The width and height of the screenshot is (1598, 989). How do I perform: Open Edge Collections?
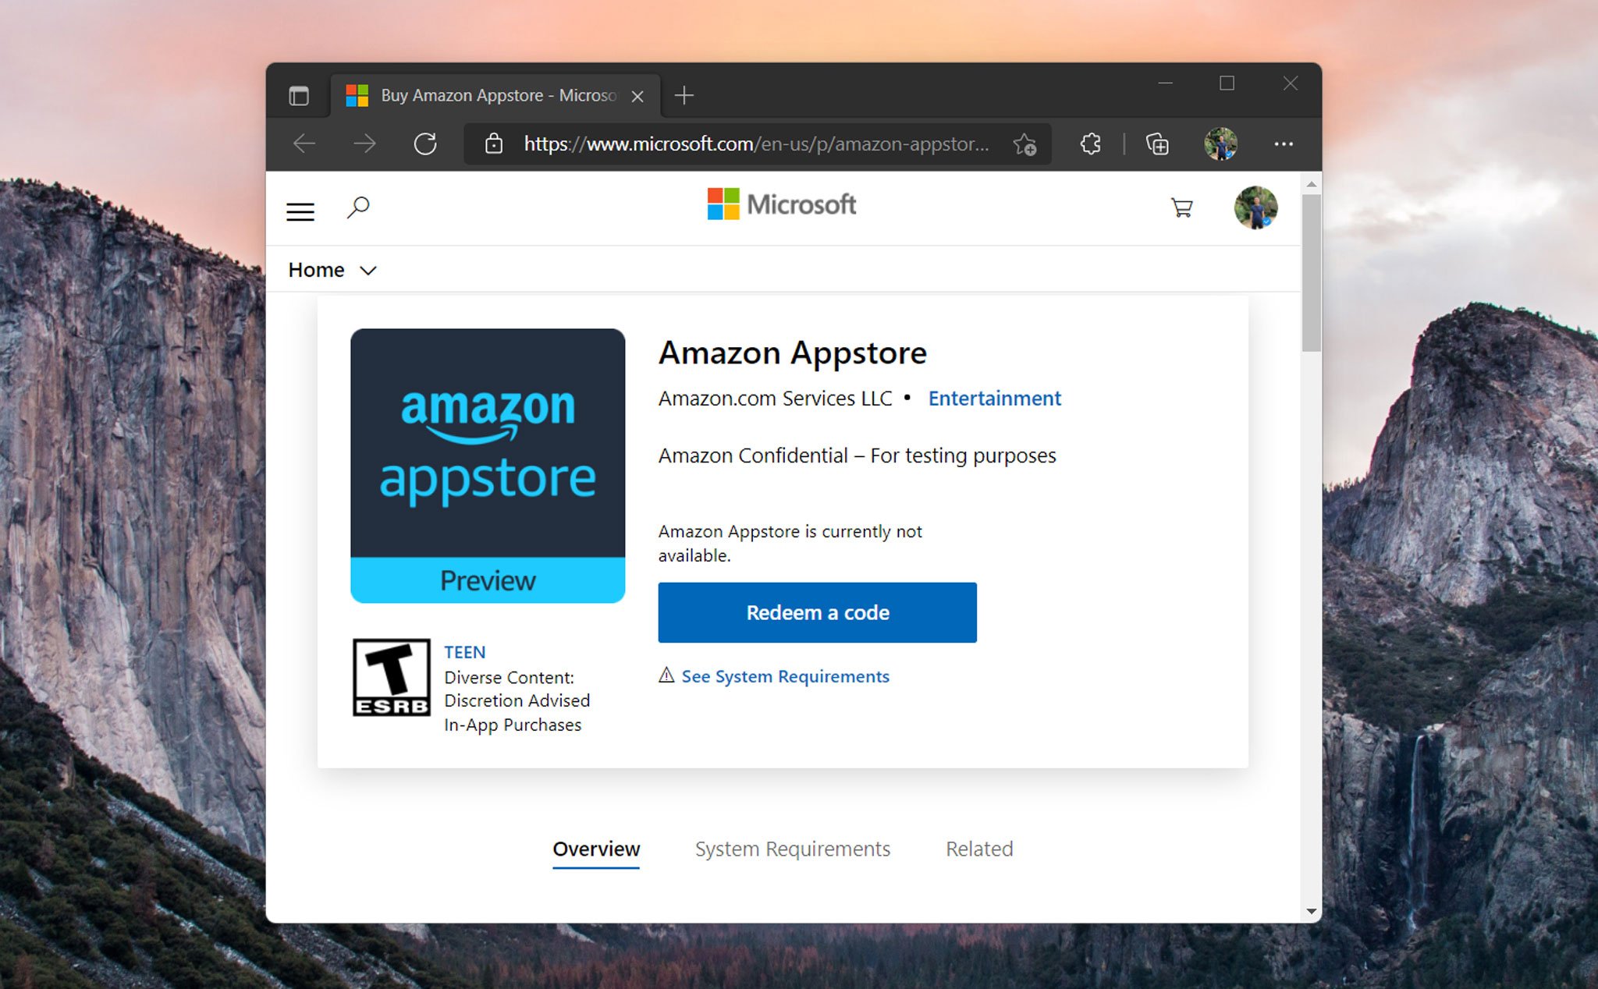pyautogui.click(x=1157, y=144)
